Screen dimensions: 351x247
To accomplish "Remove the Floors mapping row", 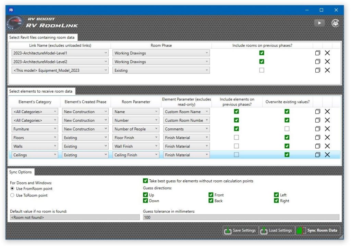I will [x=327, y=137].
